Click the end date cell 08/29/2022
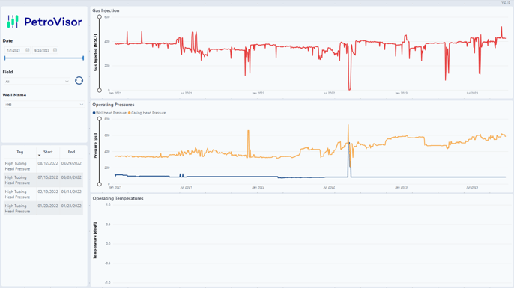Image resolution: width=514 pixels, height=288 pixels. [x=71, y=163]
